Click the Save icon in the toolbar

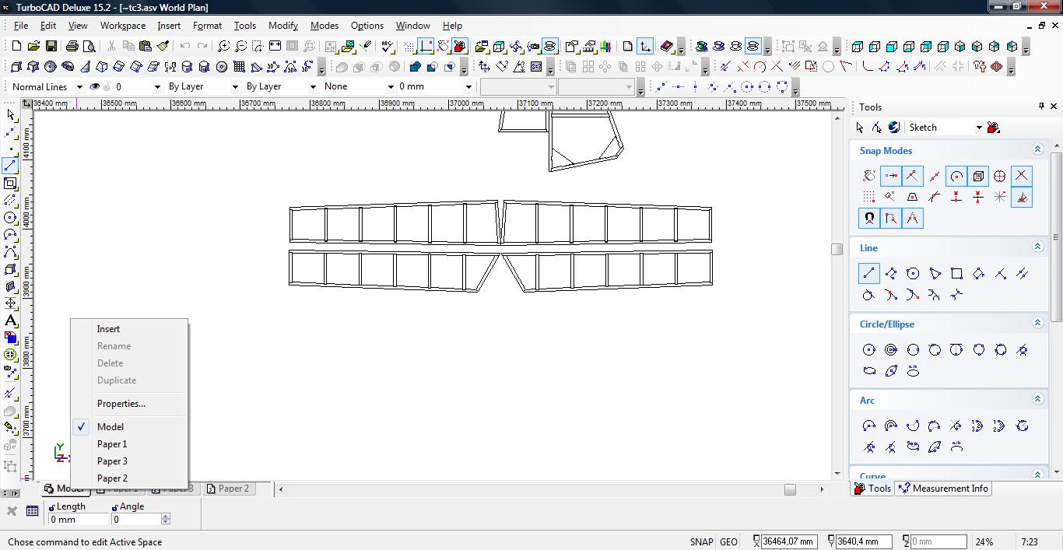(51, 47)
